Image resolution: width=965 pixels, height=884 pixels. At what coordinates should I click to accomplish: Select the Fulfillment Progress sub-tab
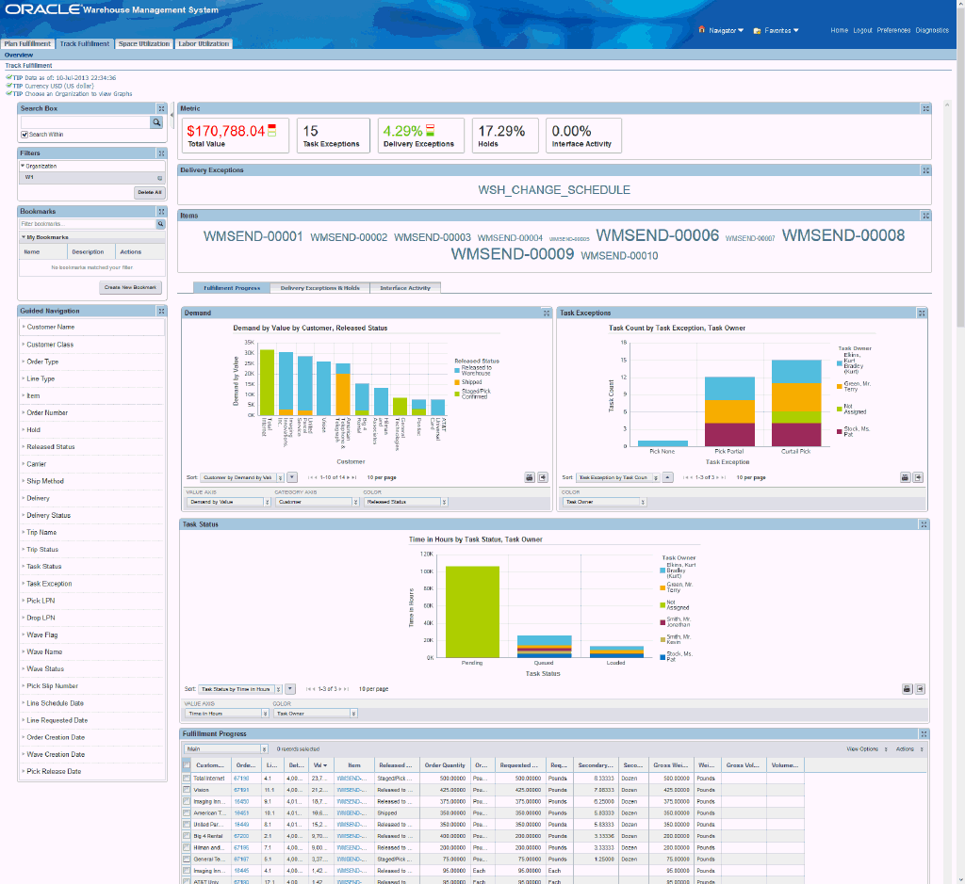click(232, 288)
